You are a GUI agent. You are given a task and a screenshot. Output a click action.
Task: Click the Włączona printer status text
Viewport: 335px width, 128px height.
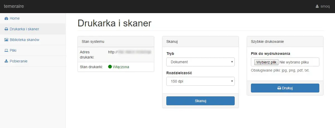(x=121, y=67)
